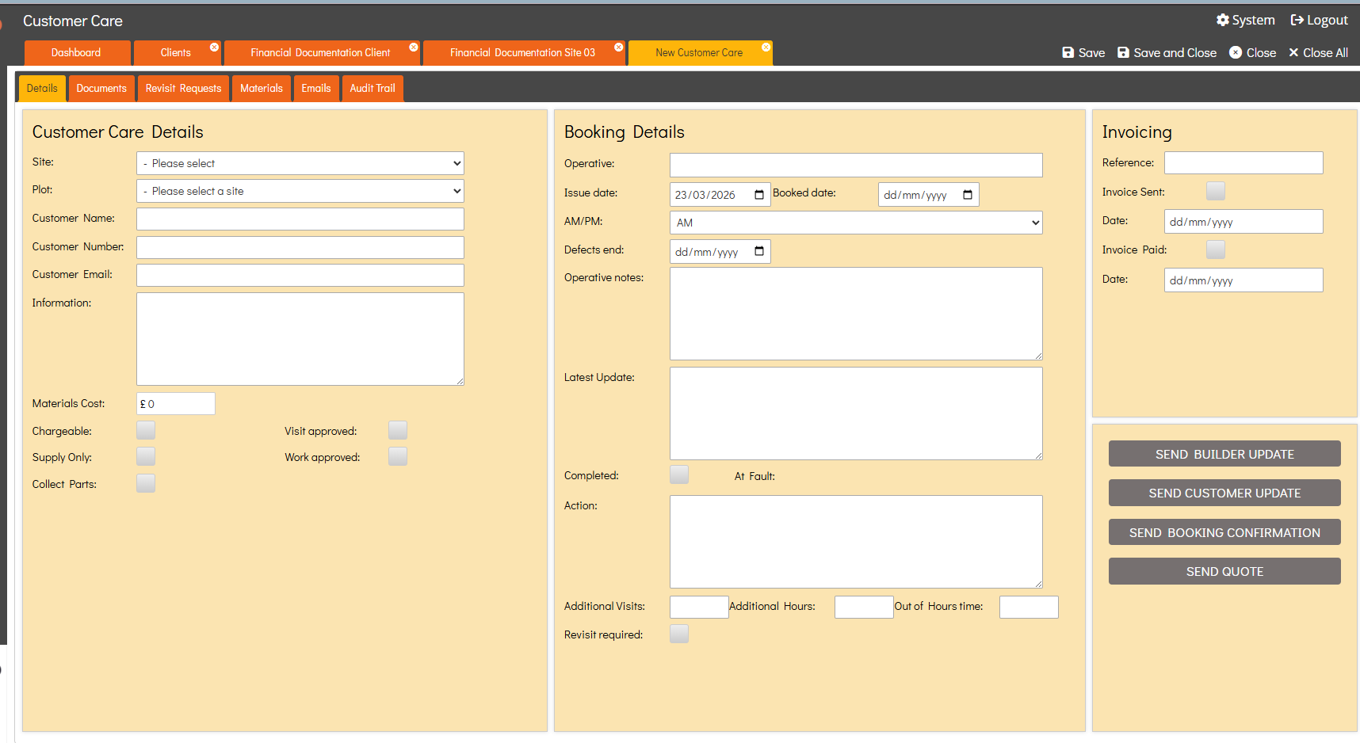Click the Close circle-x icon
This screenshot has width=1360, height=743.
pos(1236,52)
